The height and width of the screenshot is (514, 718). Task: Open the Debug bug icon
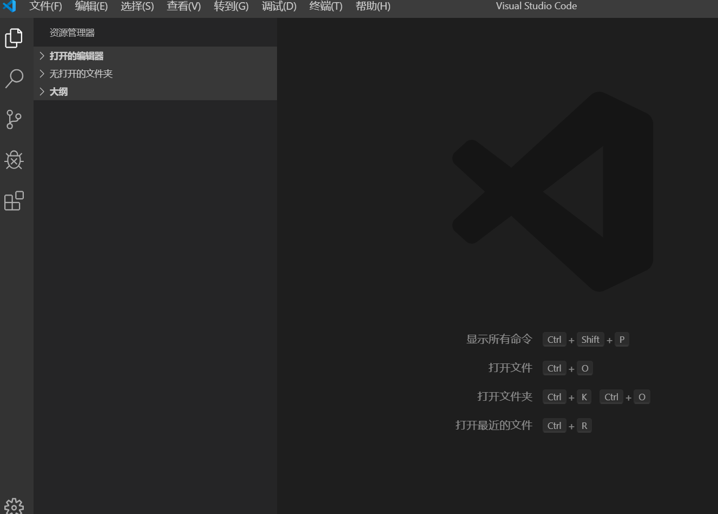(x=14, y=160)
